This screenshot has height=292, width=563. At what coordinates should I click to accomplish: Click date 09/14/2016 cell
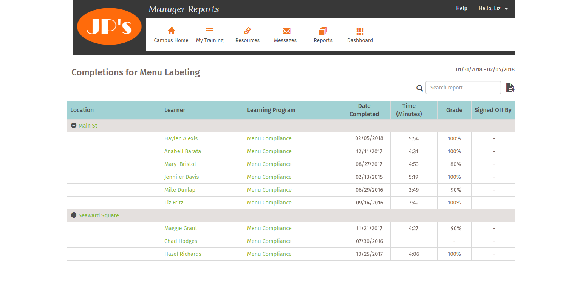369,203
